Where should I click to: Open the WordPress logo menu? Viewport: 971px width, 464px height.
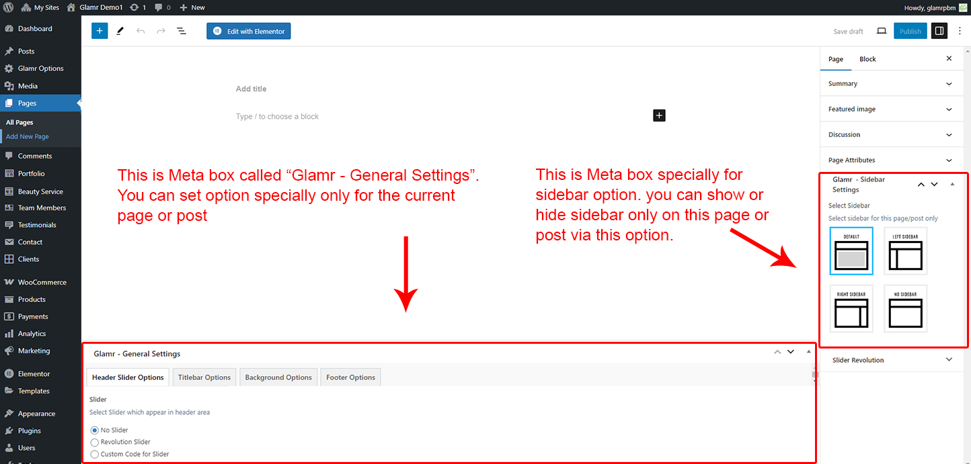[x=8, y=7]
